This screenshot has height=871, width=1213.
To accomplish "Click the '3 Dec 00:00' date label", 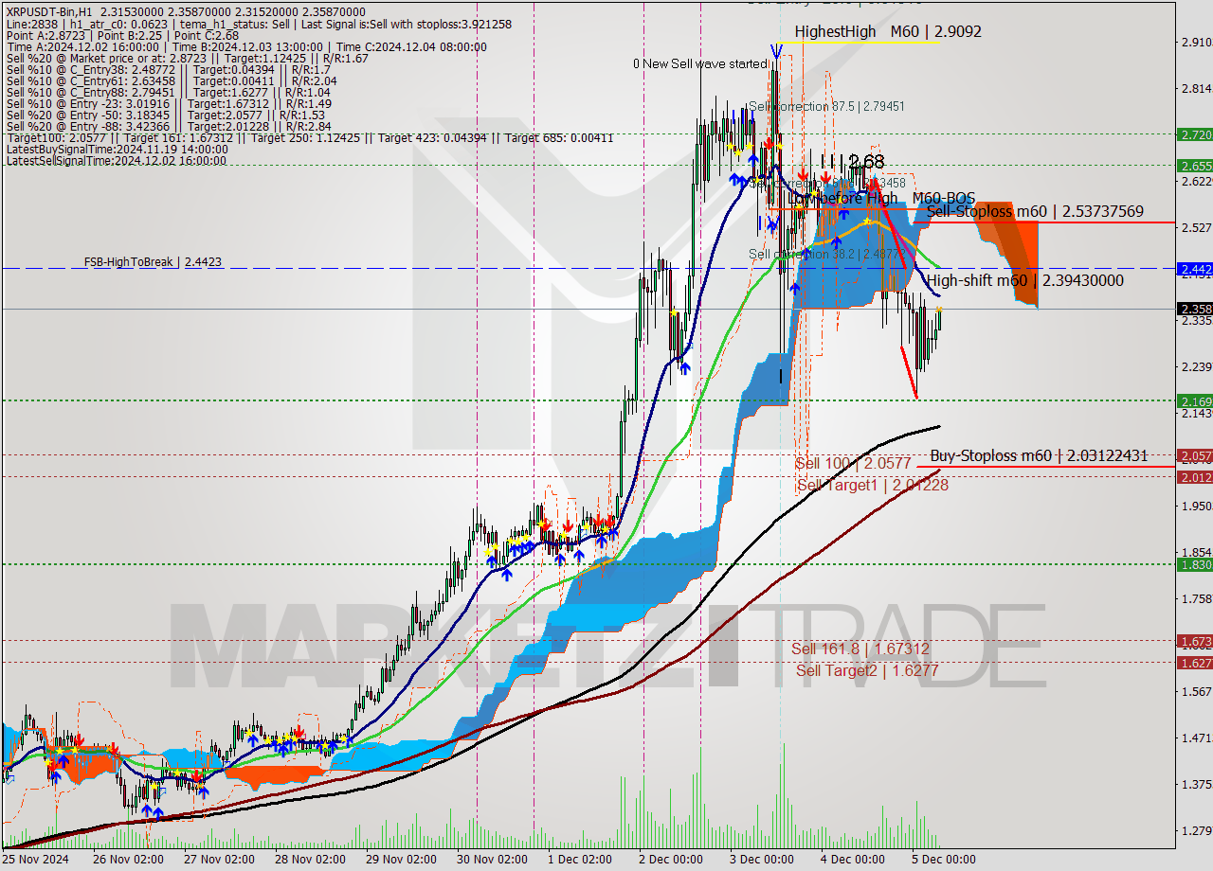I will (x=762, y=860).
